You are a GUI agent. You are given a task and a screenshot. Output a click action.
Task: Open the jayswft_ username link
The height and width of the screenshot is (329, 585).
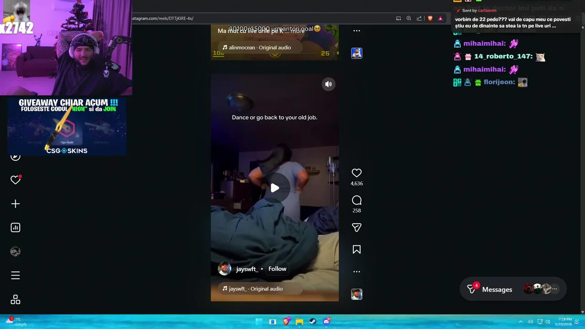tap(247, 269)
